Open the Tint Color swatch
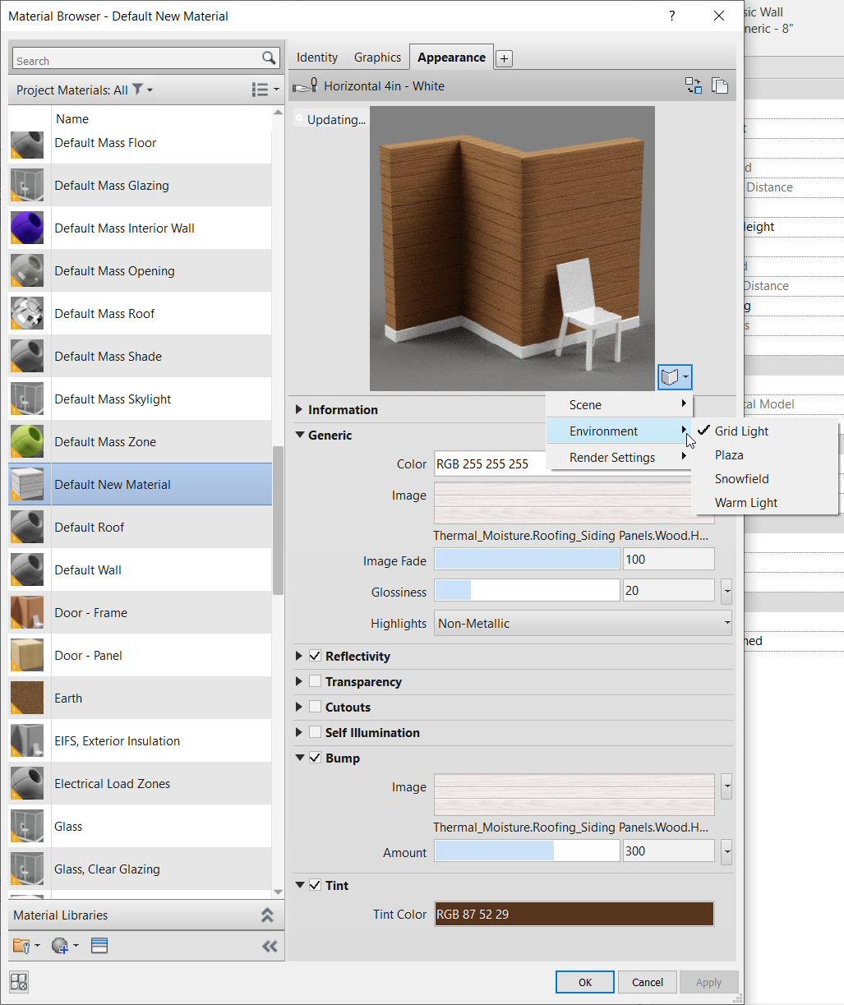 tap(573, 913)
